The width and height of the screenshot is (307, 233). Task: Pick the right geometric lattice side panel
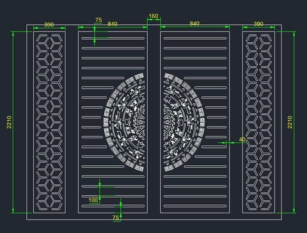click(x=258, y=122)
